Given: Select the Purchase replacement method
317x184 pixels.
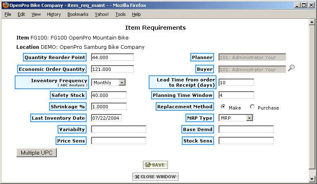Looking at the screenshot, I should point(252,107).
